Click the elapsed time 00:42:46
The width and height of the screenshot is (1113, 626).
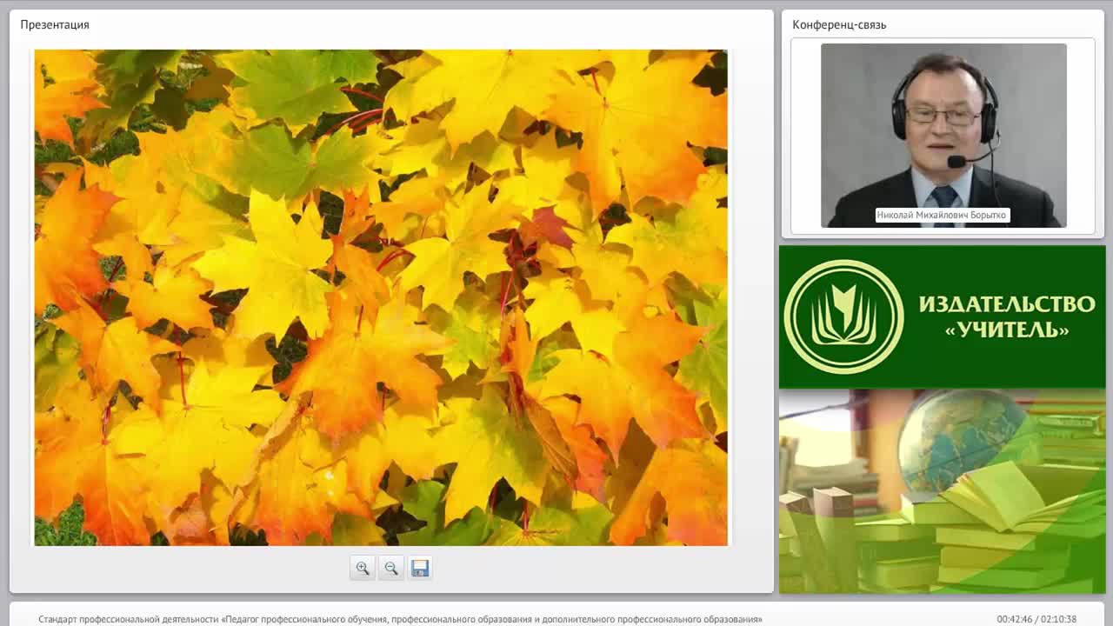tap(1015, 619)
